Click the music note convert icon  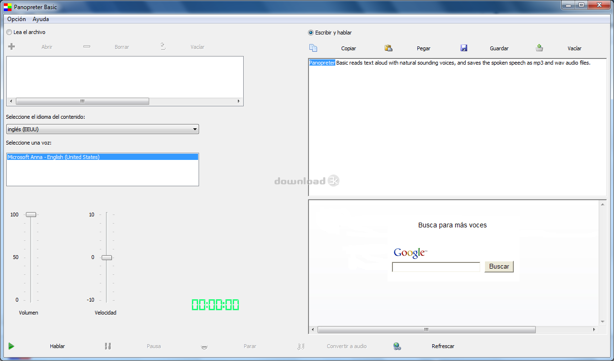pyautogui.click(x=301, y=346)
